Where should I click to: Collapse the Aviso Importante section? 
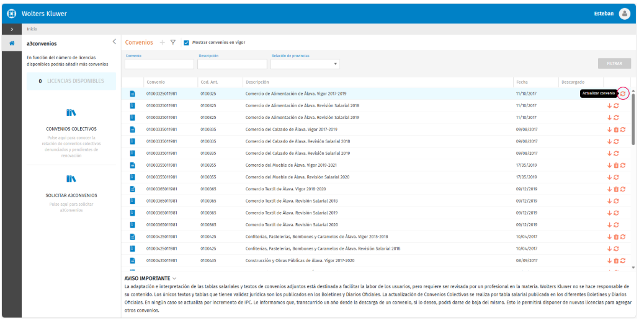(x=174, y=279)
